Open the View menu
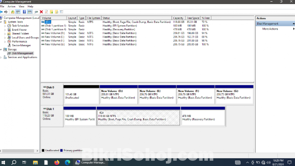 point(21,7)
